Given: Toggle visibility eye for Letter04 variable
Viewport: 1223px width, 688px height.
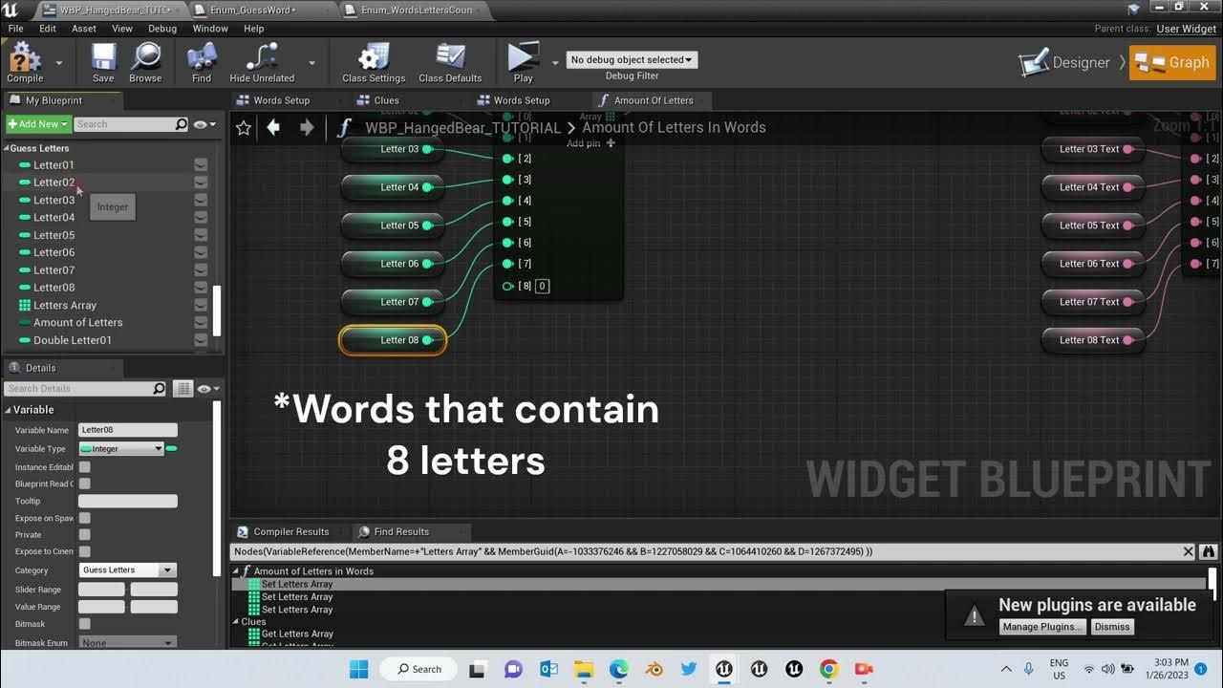Looking at the screenshot, I should [201, 218].
